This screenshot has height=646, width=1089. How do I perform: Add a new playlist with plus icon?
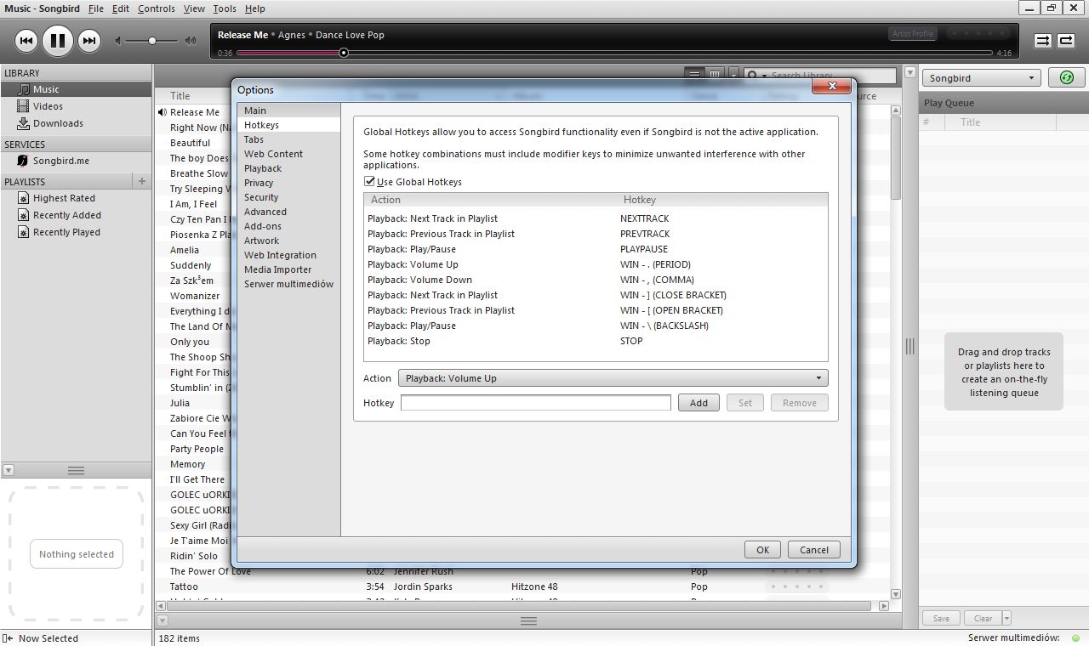click(142, 181)
